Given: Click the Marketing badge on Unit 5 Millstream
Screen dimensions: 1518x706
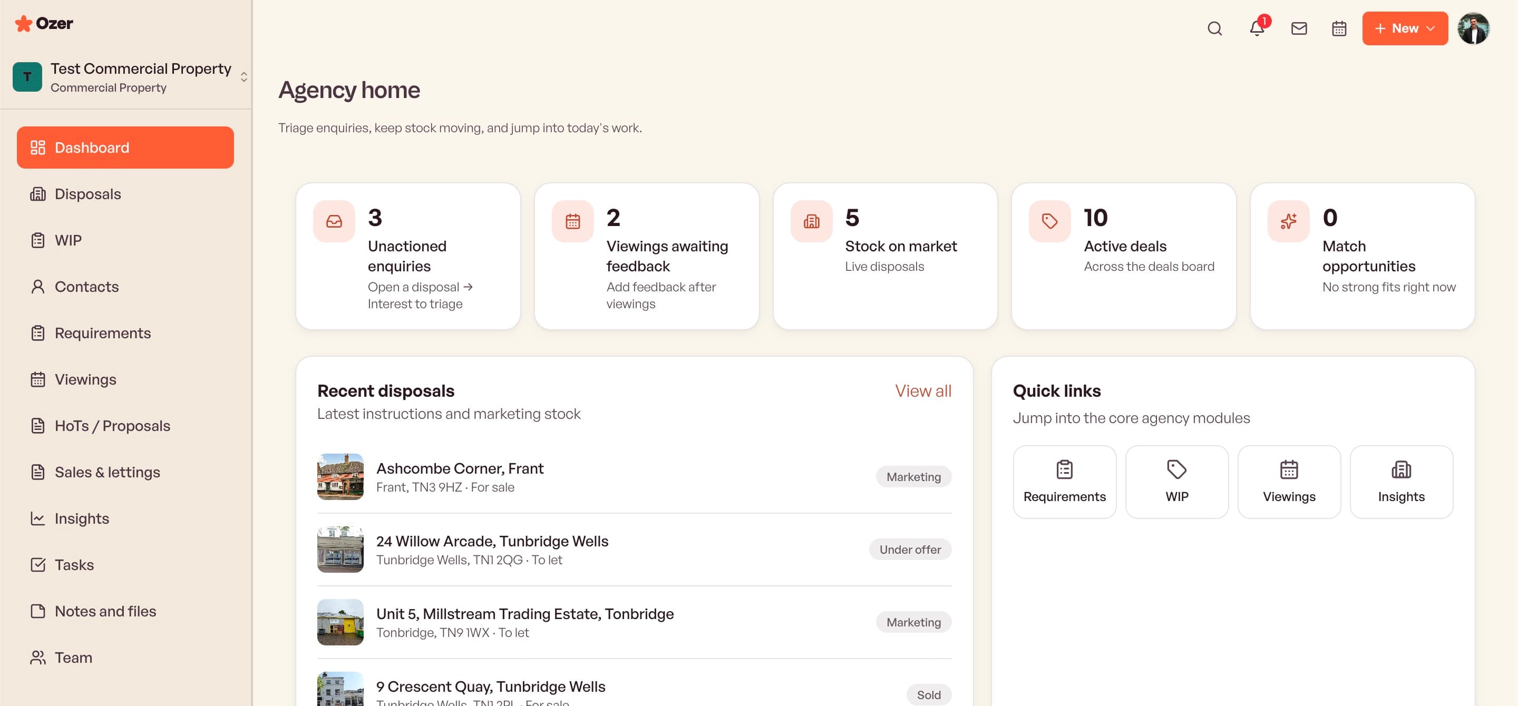Looking at the screenshot, I should (913, 622).
